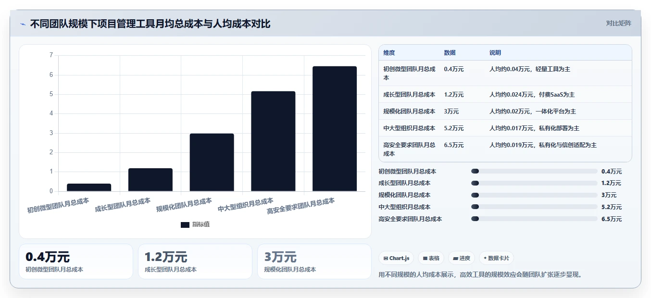Click the 对比矩阵 label in header
The height and width of the screenshot is (298, 651).
[618, 23]
